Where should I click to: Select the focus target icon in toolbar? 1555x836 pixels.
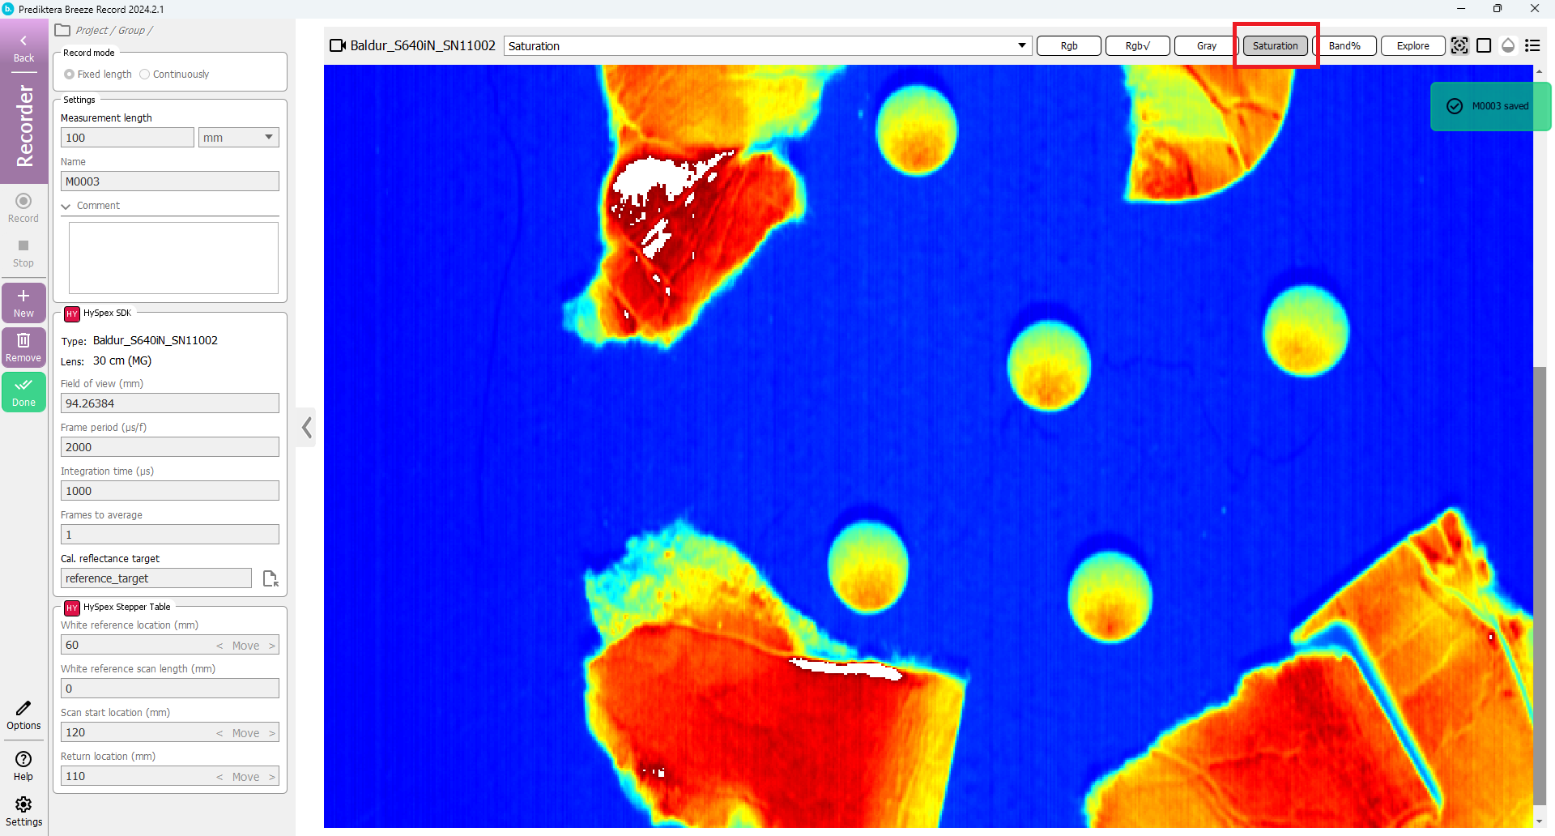tap(1460, 45)
